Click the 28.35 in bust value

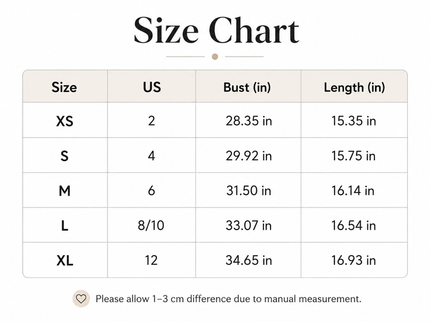coord(248,120)
